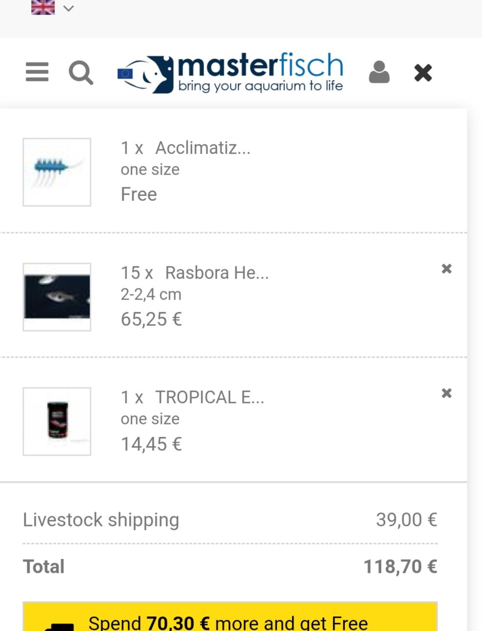Click the 118,70 € total amount
This screenshot has height=631, width=482.
[400, 567]
